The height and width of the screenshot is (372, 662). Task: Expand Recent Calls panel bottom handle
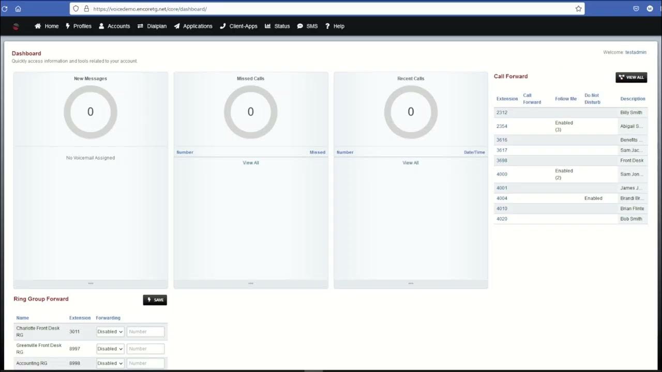(x=411, y=284)
